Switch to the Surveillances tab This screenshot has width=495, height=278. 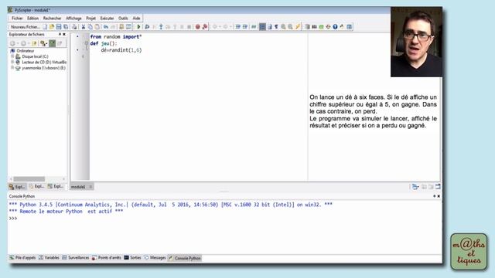76,258
